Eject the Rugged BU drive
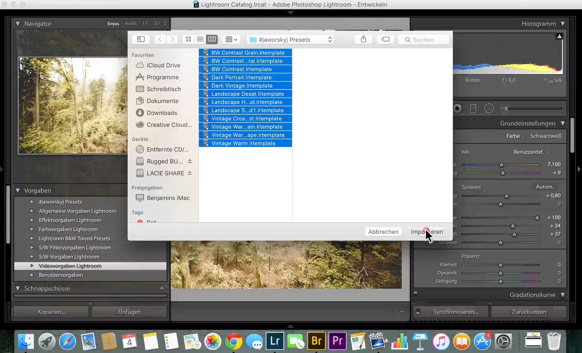The width and height of the screenshot is (582, 353). [190, 161]
